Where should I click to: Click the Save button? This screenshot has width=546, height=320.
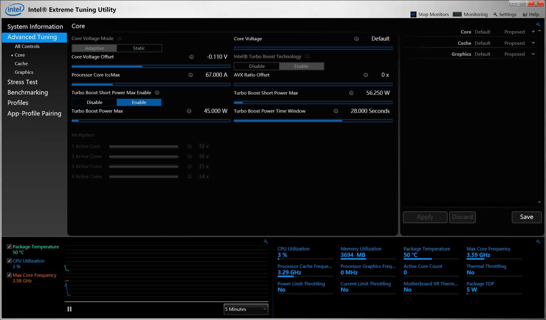click(526, 217)
